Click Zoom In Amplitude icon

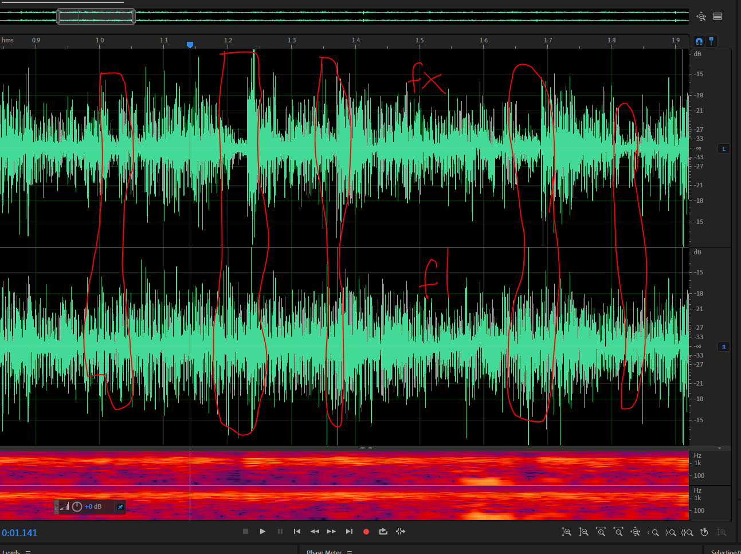(x=566, y=532)
